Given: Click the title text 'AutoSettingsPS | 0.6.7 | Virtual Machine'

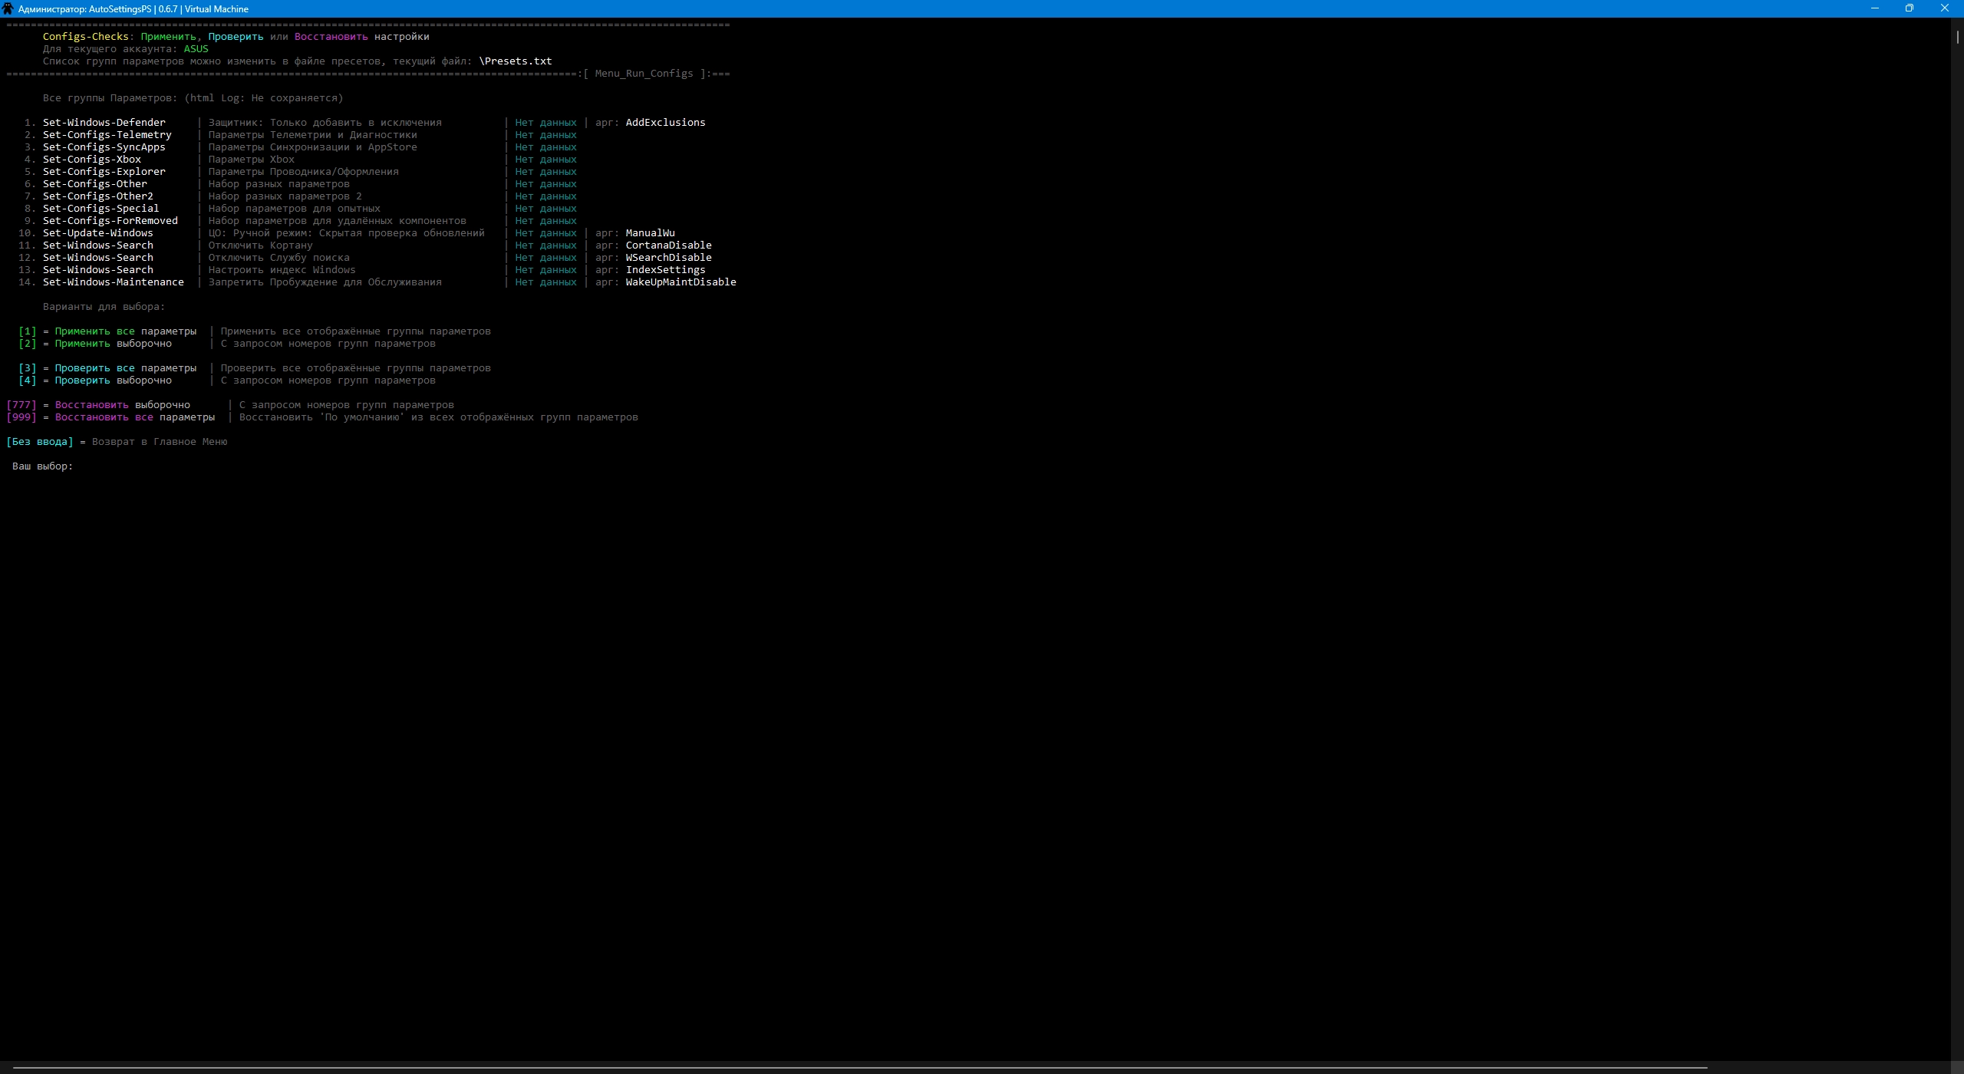Looking at the screenshot, I should pos(169,9).
